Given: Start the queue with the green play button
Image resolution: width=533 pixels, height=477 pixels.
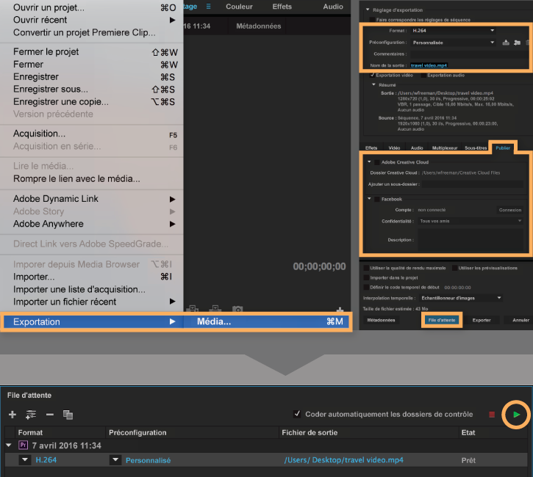Looking at the screenshot, I should [516, 415].
